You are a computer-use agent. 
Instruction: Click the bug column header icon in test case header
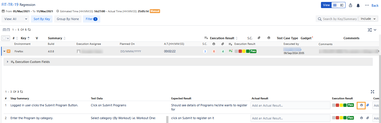[269, 38]
